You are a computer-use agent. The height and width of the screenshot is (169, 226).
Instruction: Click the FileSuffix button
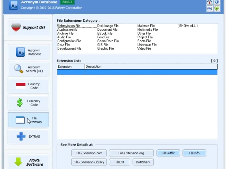tap(168, 153)
